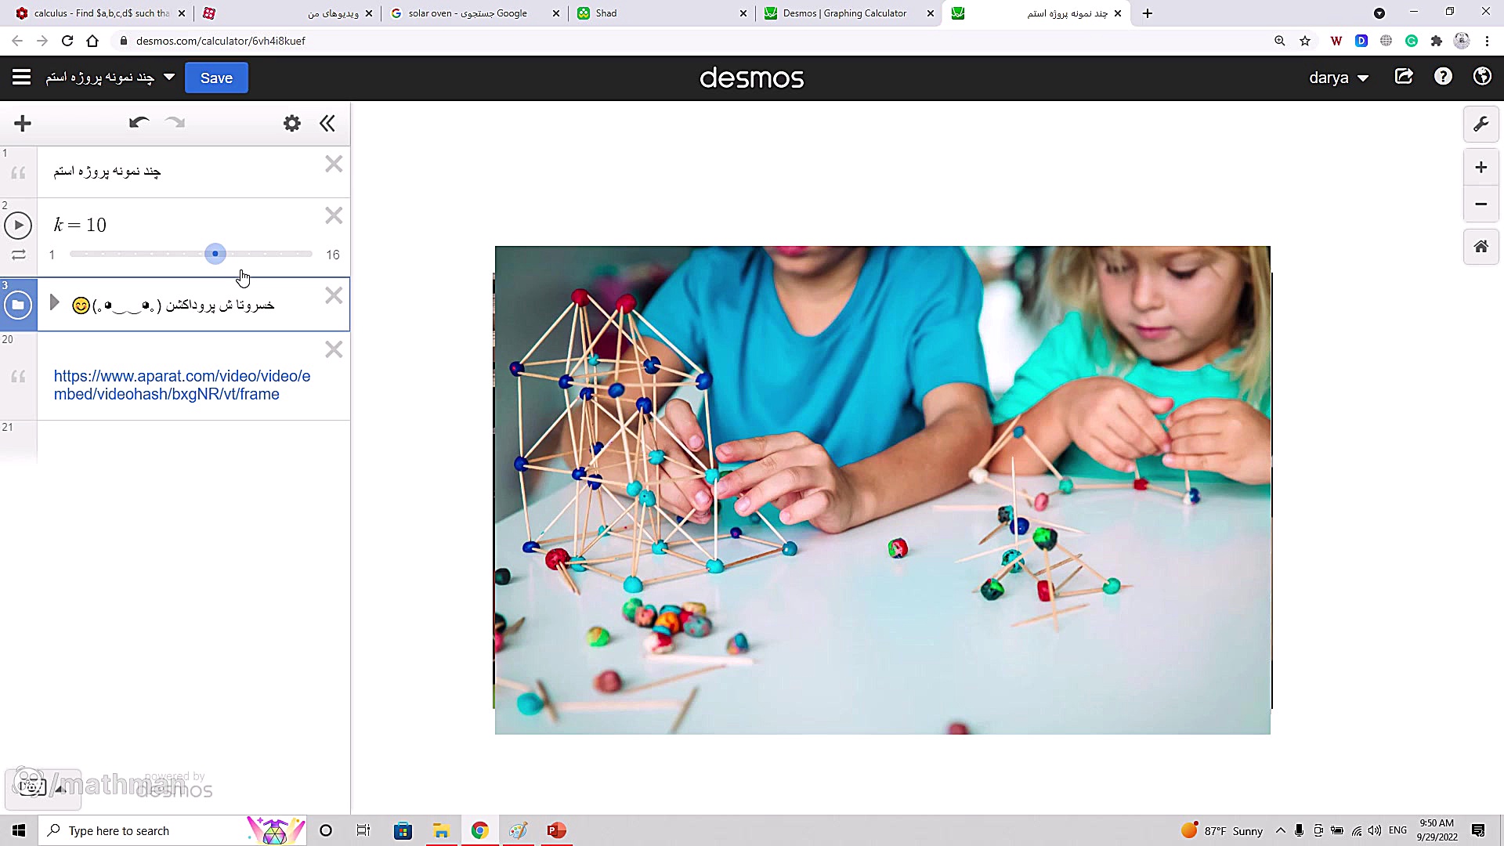This screenshot has width=1504, height=846.
Task: Open the expression list settings gear
Action: pyautogui.click(x=291, y=123)
